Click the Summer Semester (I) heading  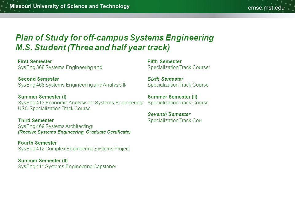coord(42,97)
